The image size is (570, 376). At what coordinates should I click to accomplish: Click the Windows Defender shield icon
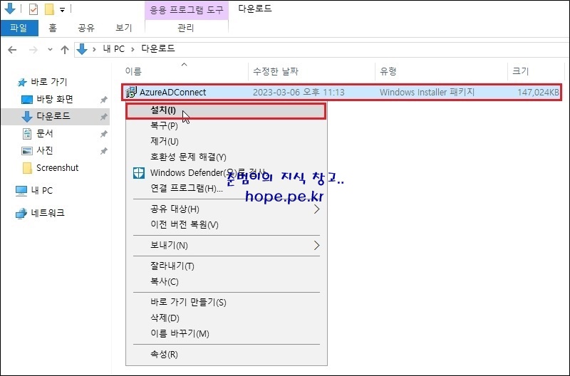(138, 173)
